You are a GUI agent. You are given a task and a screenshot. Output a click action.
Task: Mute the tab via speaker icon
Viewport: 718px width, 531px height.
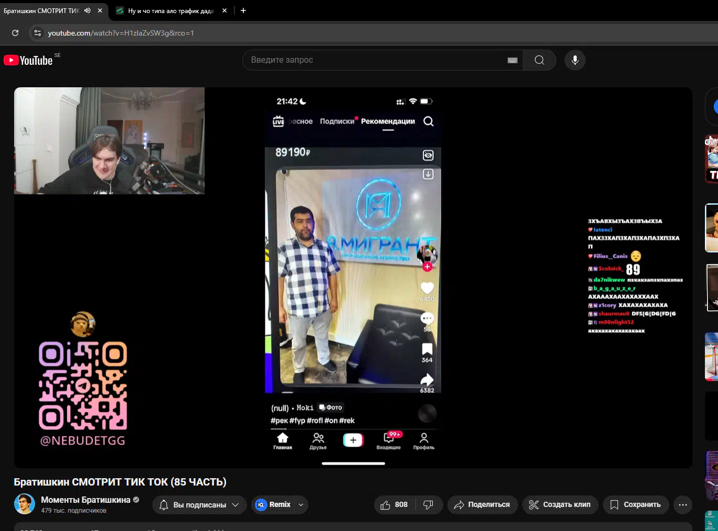(87, 10)
